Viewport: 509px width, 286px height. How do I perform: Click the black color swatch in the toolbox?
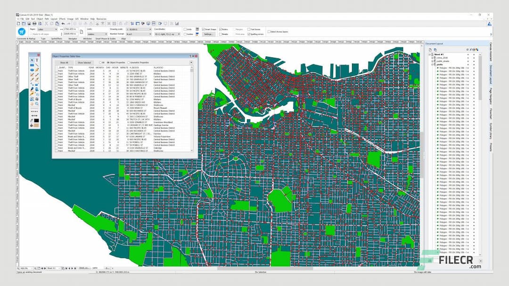pos(36,120)
